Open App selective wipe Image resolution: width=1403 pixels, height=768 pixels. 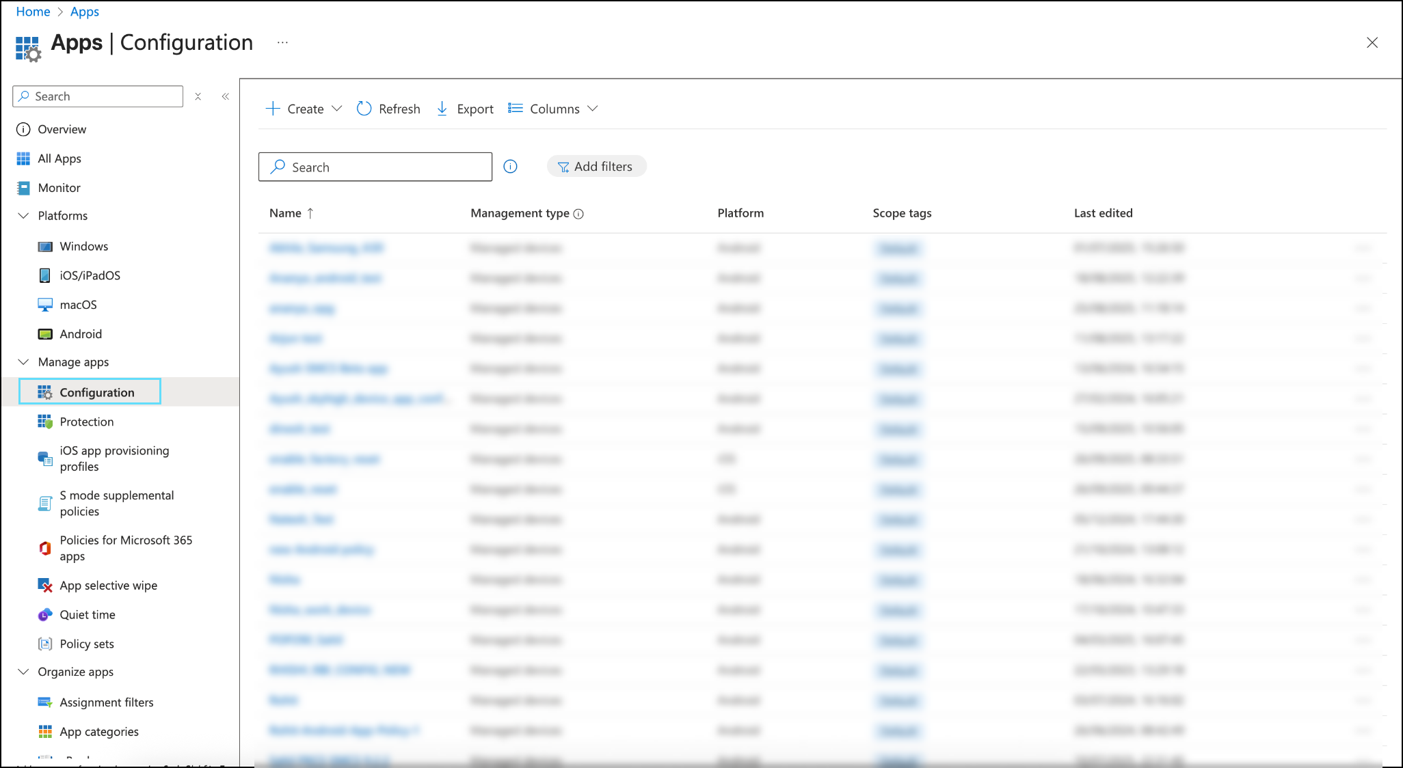[108, 586]
